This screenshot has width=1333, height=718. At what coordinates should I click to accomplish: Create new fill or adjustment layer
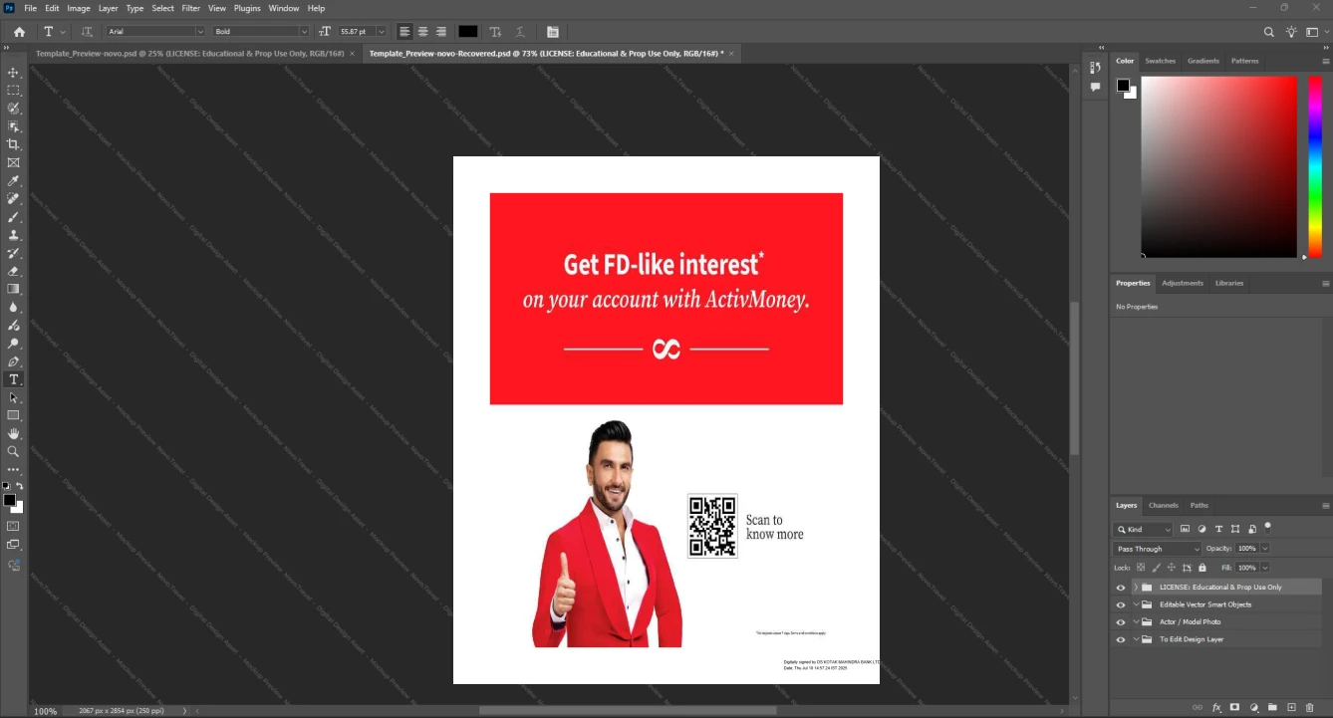(x=1253, y=707)
